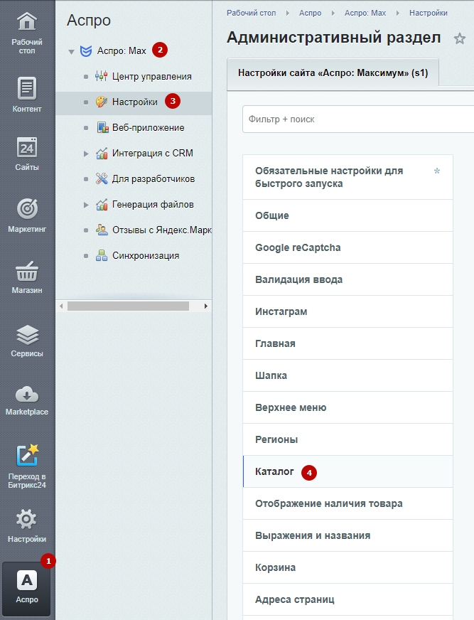Open the Общие settings section

click(348, 215)
